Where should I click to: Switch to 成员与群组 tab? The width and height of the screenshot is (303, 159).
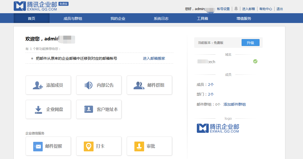point(73,18)
